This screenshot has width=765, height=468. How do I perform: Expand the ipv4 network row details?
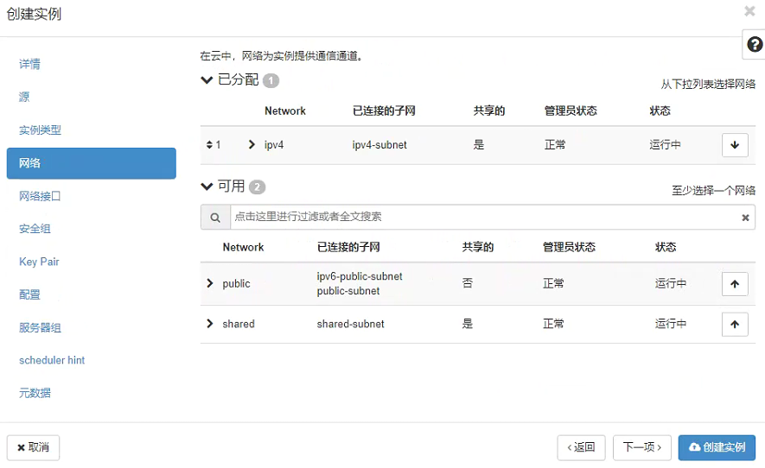252,145
